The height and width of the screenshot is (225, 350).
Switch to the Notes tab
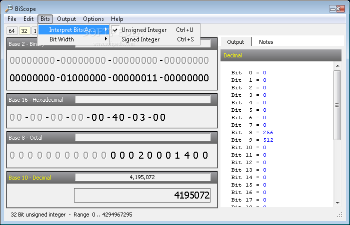coord(266,42)
